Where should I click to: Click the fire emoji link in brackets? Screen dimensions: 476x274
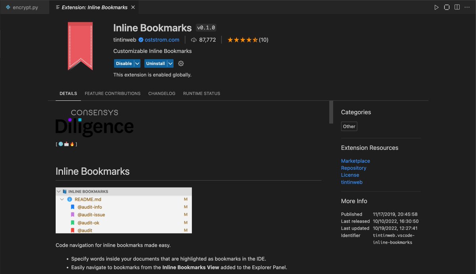[72, 144]
